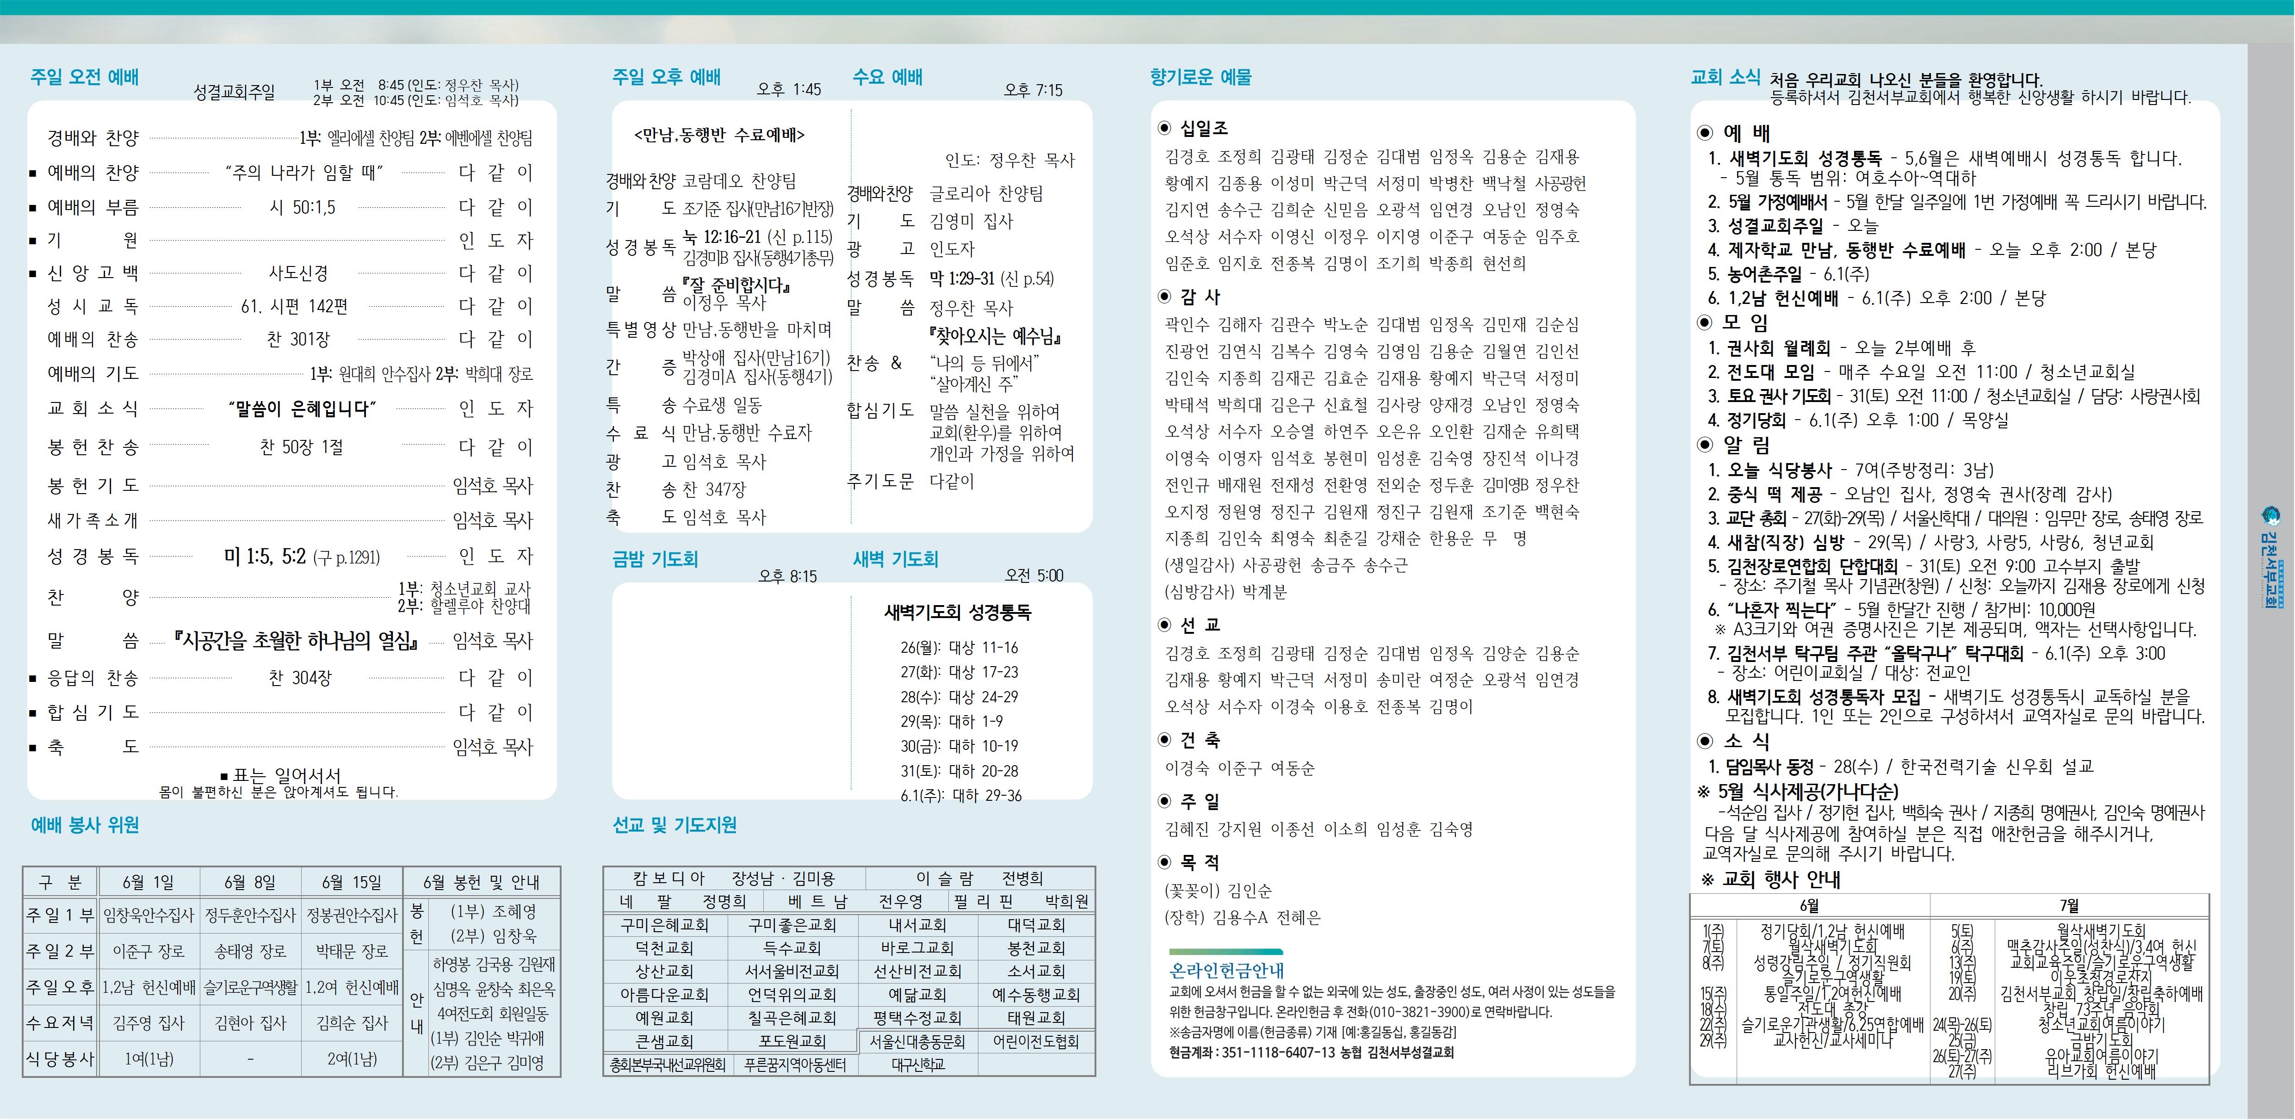Click the 만남,동행반 수료예배 title
The image size is (2295, 1120).
pos(719,136)
